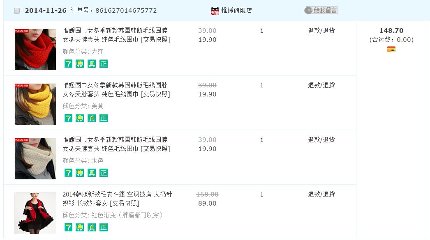
Task: Click the 正 badge on the 米色 scarf
Action: coord(103,173)
